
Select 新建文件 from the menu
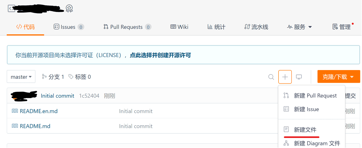[305, 130]
